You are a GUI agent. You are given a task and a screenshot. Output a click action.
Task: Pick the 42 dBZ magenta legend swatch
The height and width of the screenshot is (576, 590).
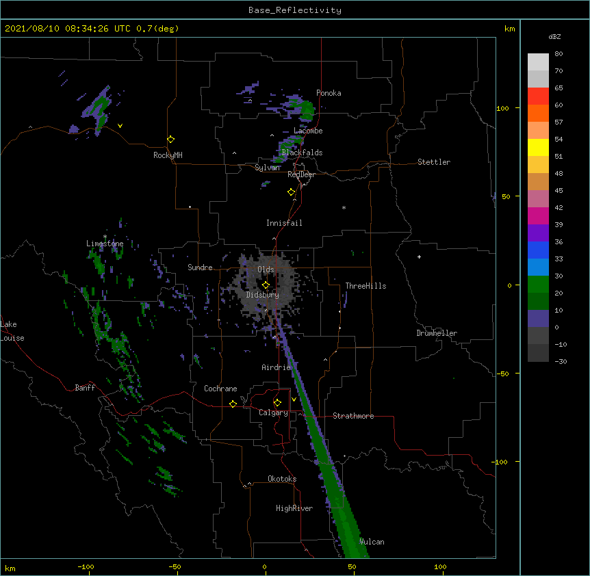pos(538,215)
